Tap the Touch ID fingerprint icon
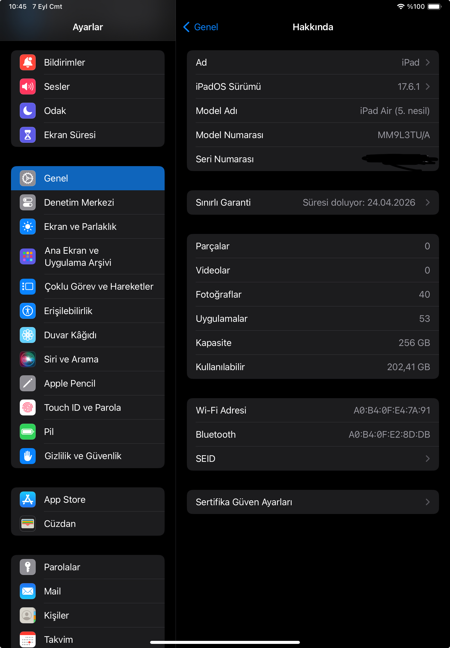 click(x=27, y=407)
